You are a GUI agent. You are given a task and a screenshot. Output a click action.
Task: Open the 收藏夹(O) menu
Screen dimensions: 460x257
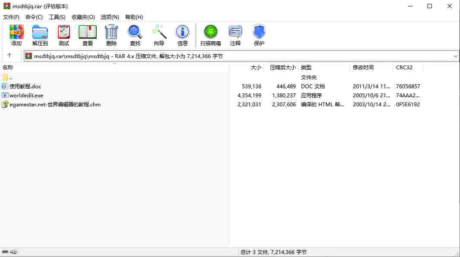click(83, 17)
